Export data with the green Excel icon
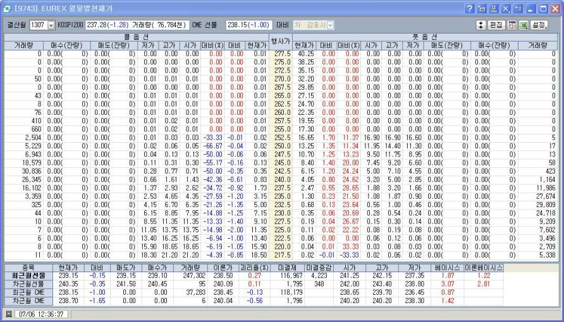The image size is (564, 322). point(523,24)
